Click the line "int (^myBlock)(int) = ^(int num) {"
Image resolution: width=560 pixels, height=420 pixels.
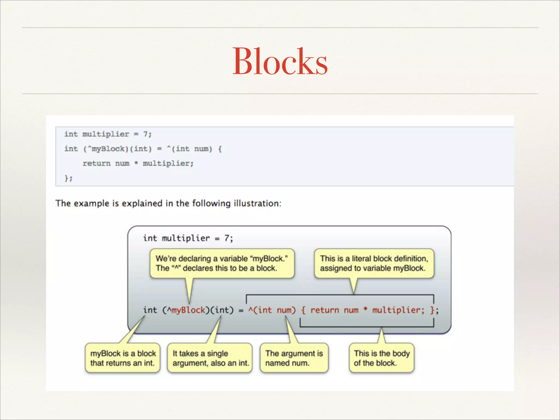[143, 149]
